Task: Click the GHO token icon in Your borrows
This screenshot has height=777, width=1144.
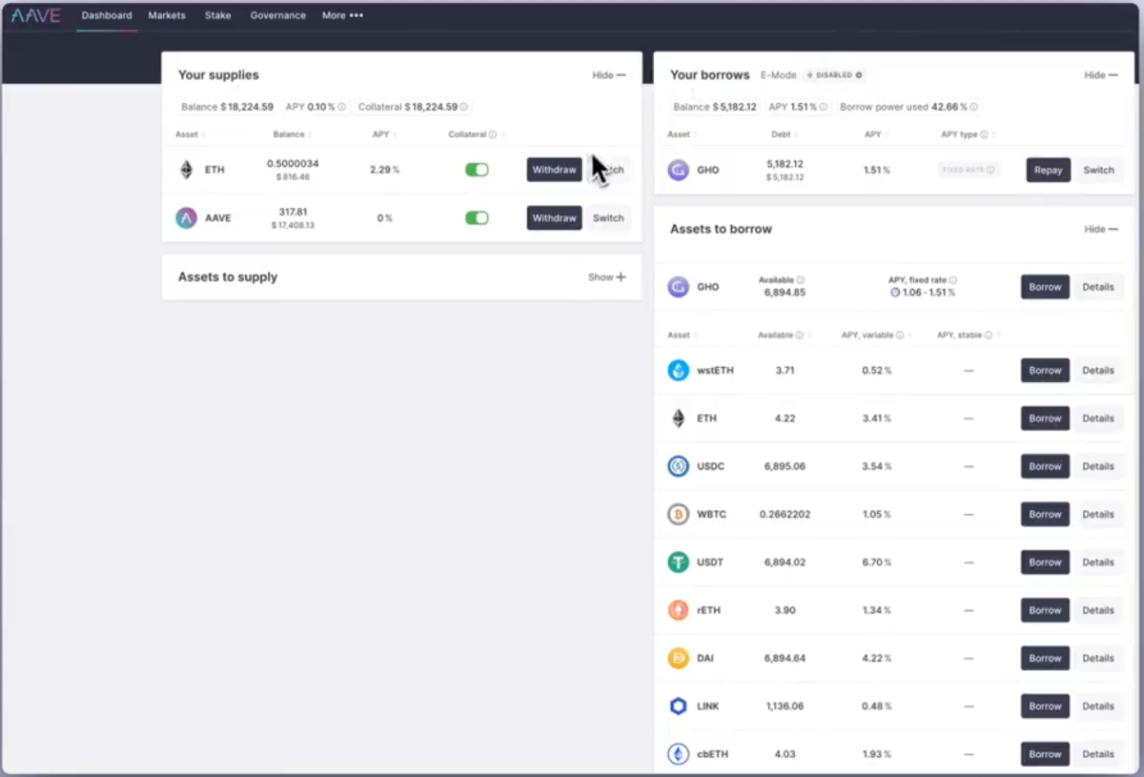Action: [x=678, y=170]
